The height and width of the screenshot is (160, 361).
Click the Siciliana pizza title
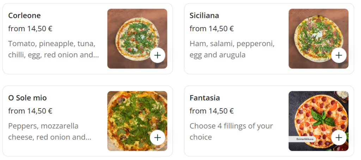[x=204, y=16]
